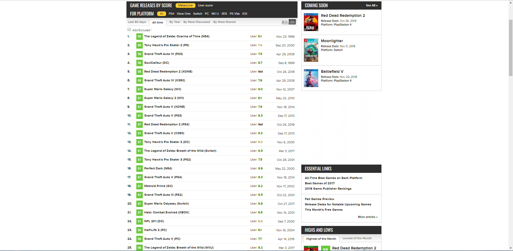Filter by PS4 platform
The width and height of the screenshot is (513, 251).
(171, 14)
